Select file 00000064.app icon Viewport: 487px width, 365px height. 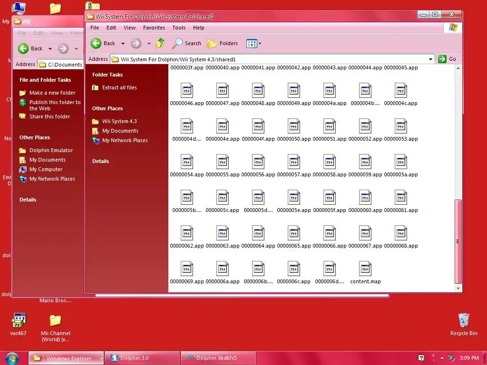coord(258,233)
